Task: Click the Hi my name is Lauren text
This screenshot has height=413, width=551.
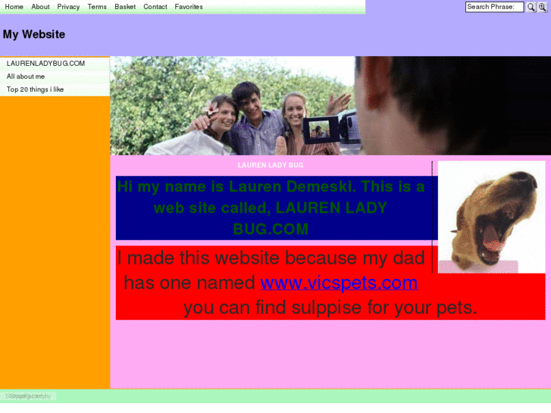Action: (271, 208)
